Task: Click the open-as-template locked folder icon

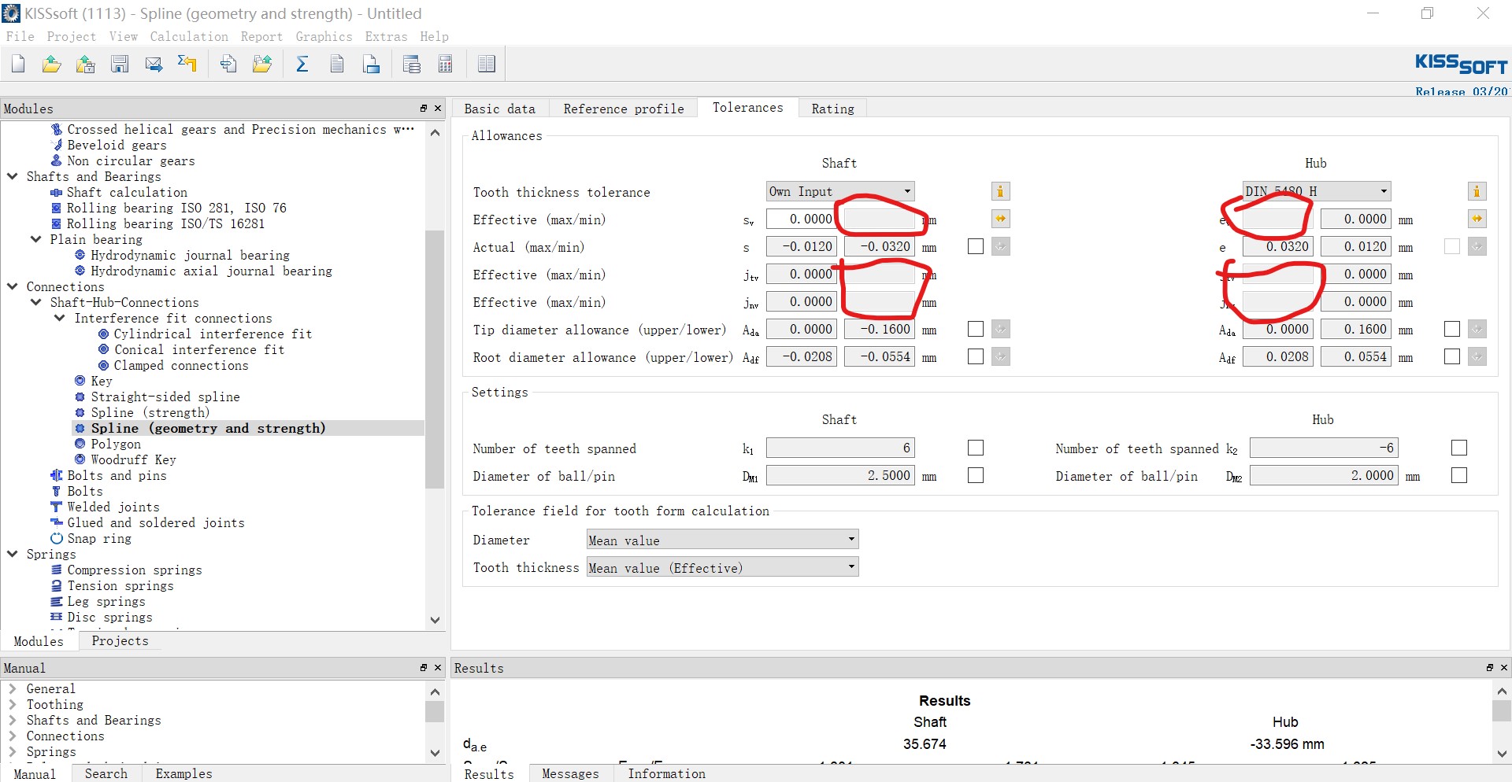Action: tap(86, 64)
